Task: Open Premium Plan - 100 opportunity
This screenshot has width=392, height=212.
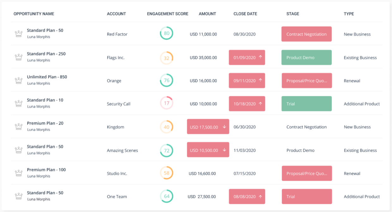Action: [46, 170]
